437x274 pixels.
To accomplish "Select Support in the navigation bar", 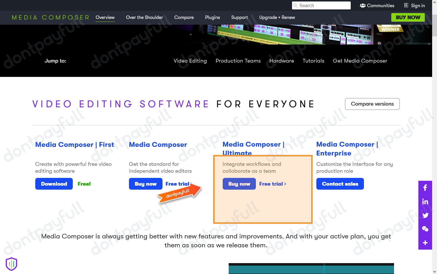I will click(x=240, y=17).
